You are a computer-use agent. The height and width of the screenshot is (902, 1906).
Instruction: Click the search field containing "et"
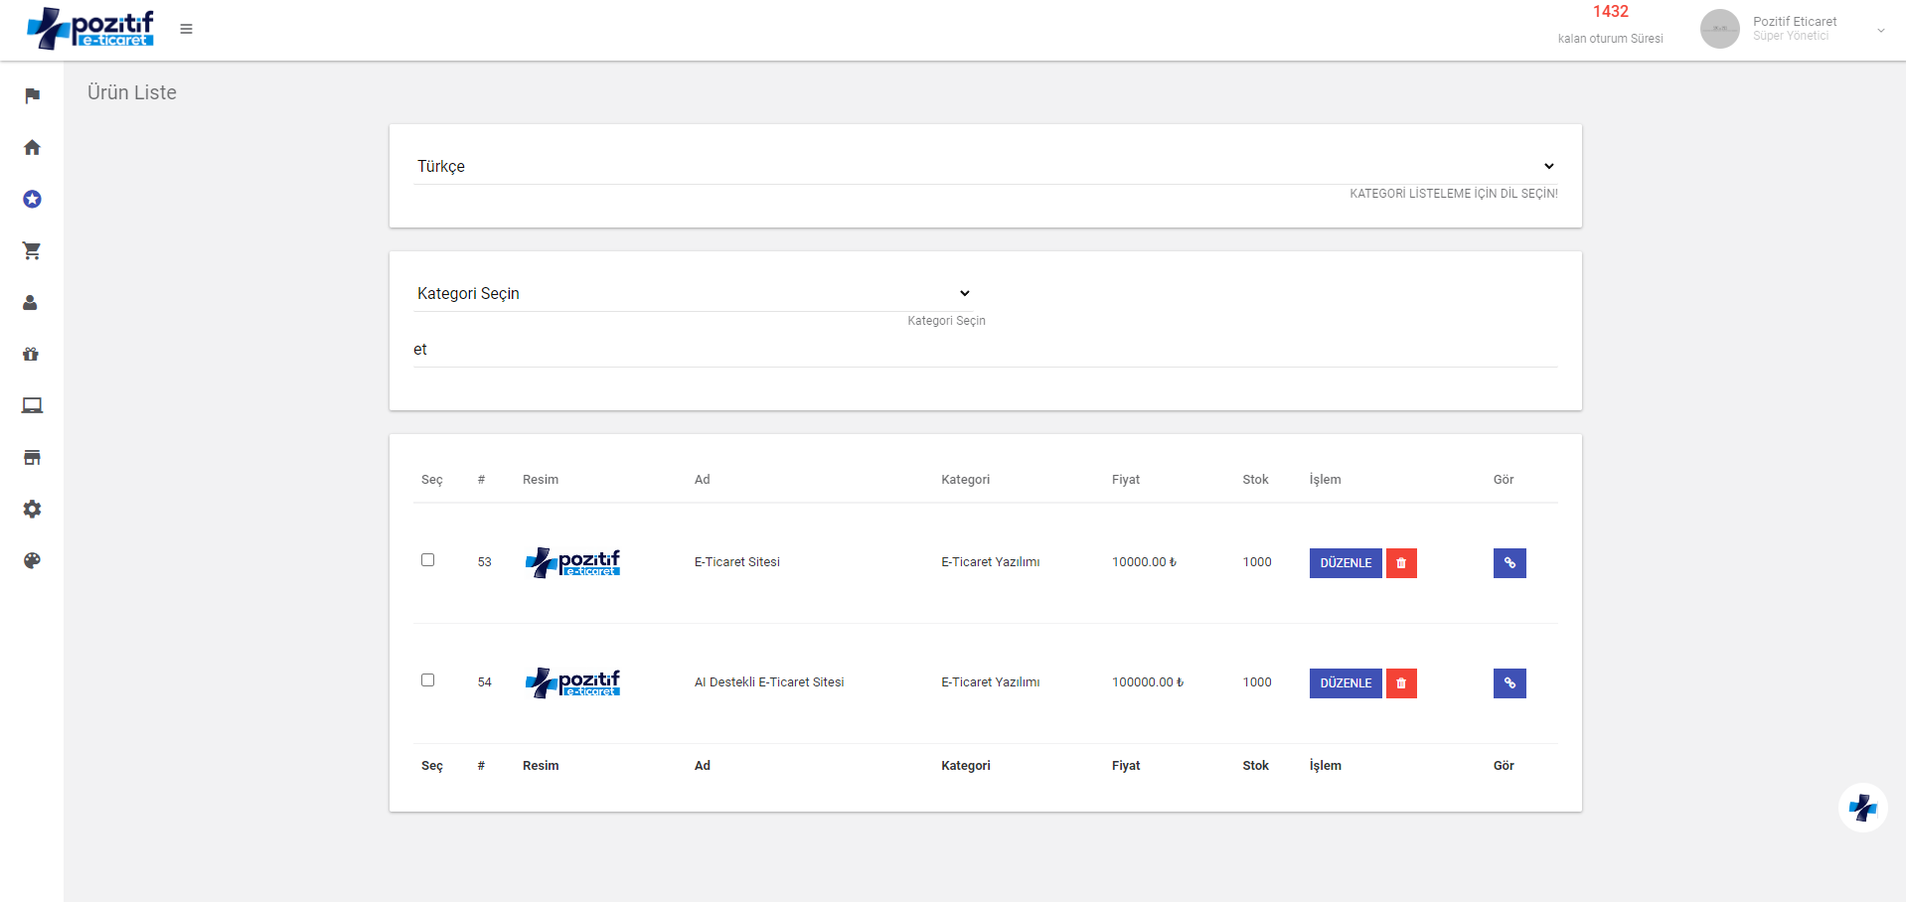[x=984, y=350]
